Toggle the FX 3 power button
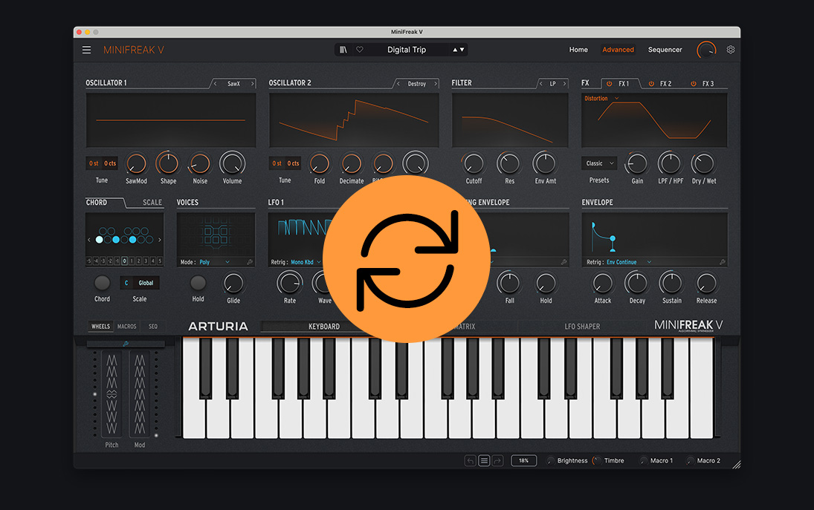 point(694,84)
